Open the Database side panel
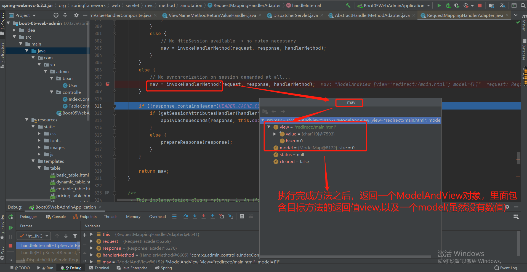Viewport: 527px width, 272px height. [x=524, y=50]
